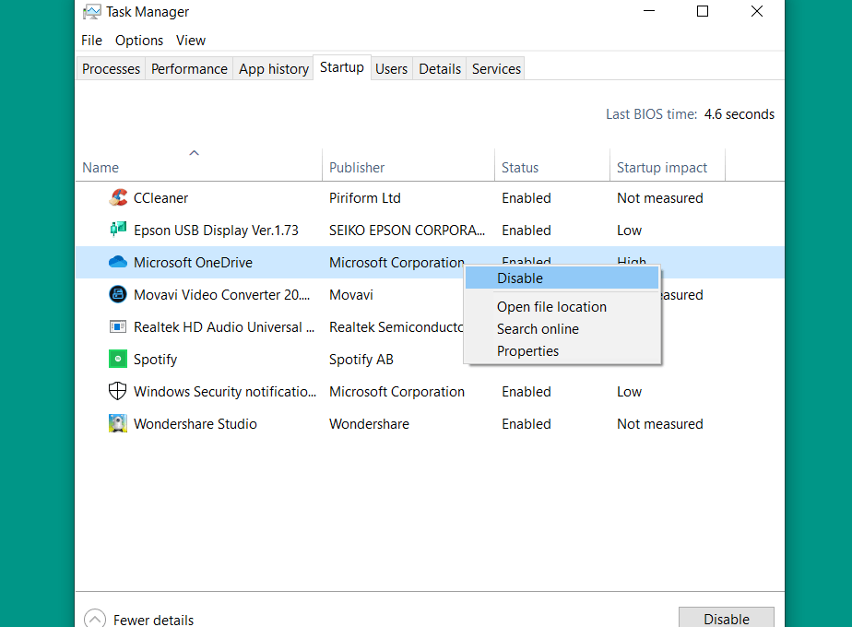
Task: Select the CCleaner startup entry name
Action: coord(160,198)
